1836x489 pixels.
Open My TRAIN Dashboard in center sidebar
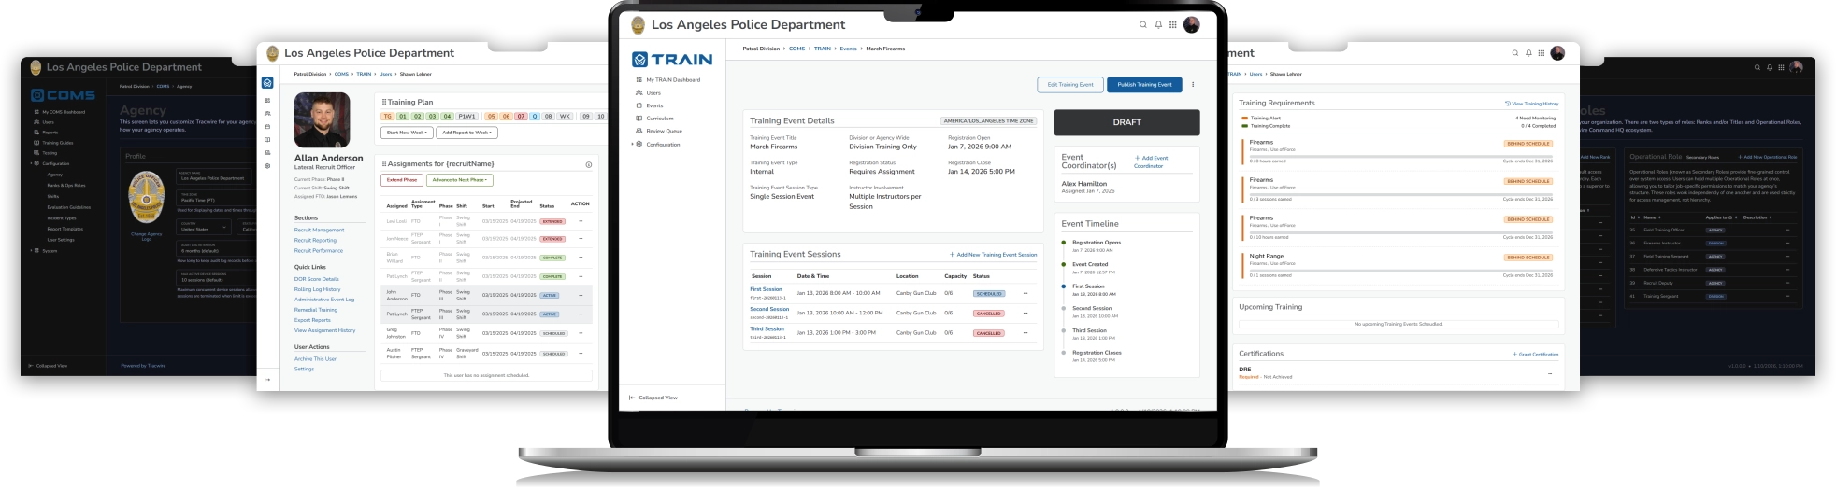(673, 80)
